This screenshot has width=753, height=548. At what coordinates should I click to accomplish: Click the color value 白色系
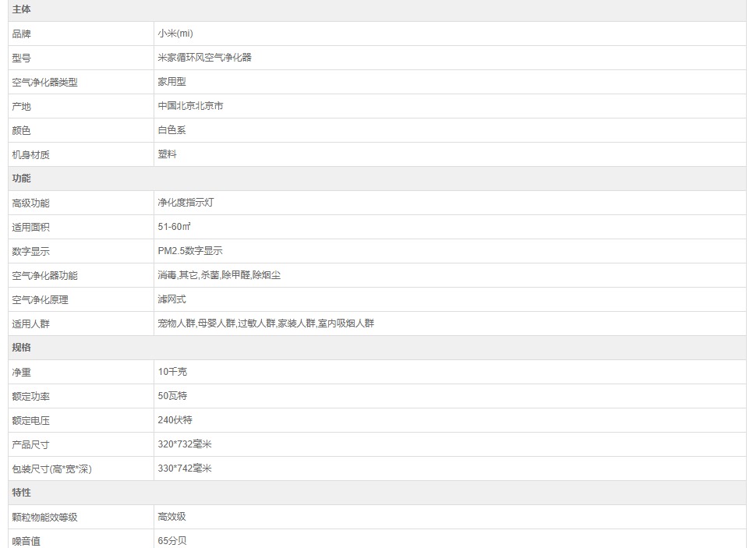point(171,130)
